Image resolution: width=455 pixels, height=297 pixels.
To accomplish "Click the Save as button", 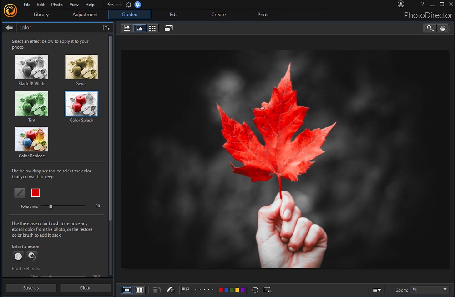I will tap(30, 287).
